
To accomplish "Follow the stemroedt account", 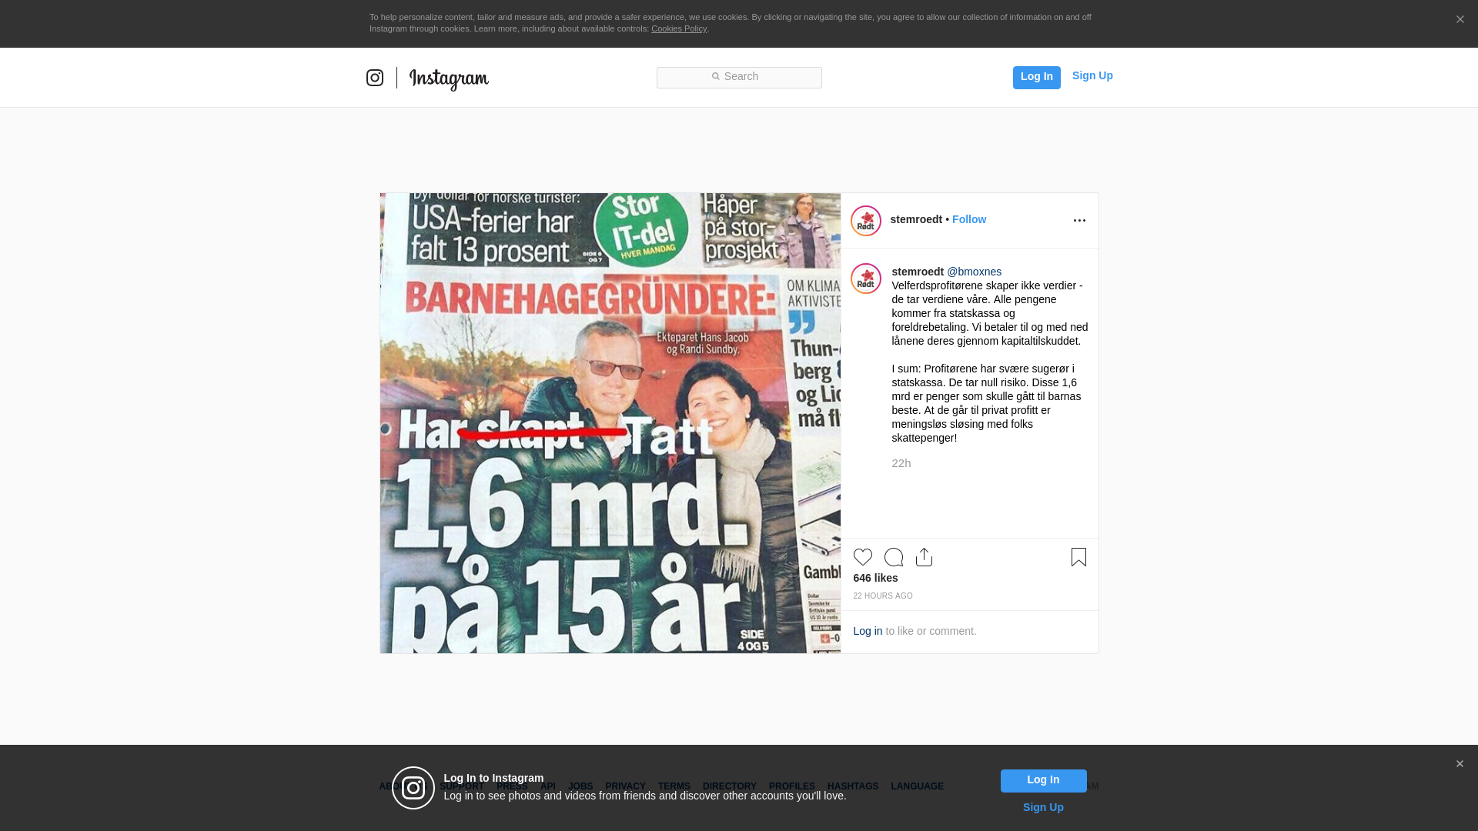I will tap(969, 219).
